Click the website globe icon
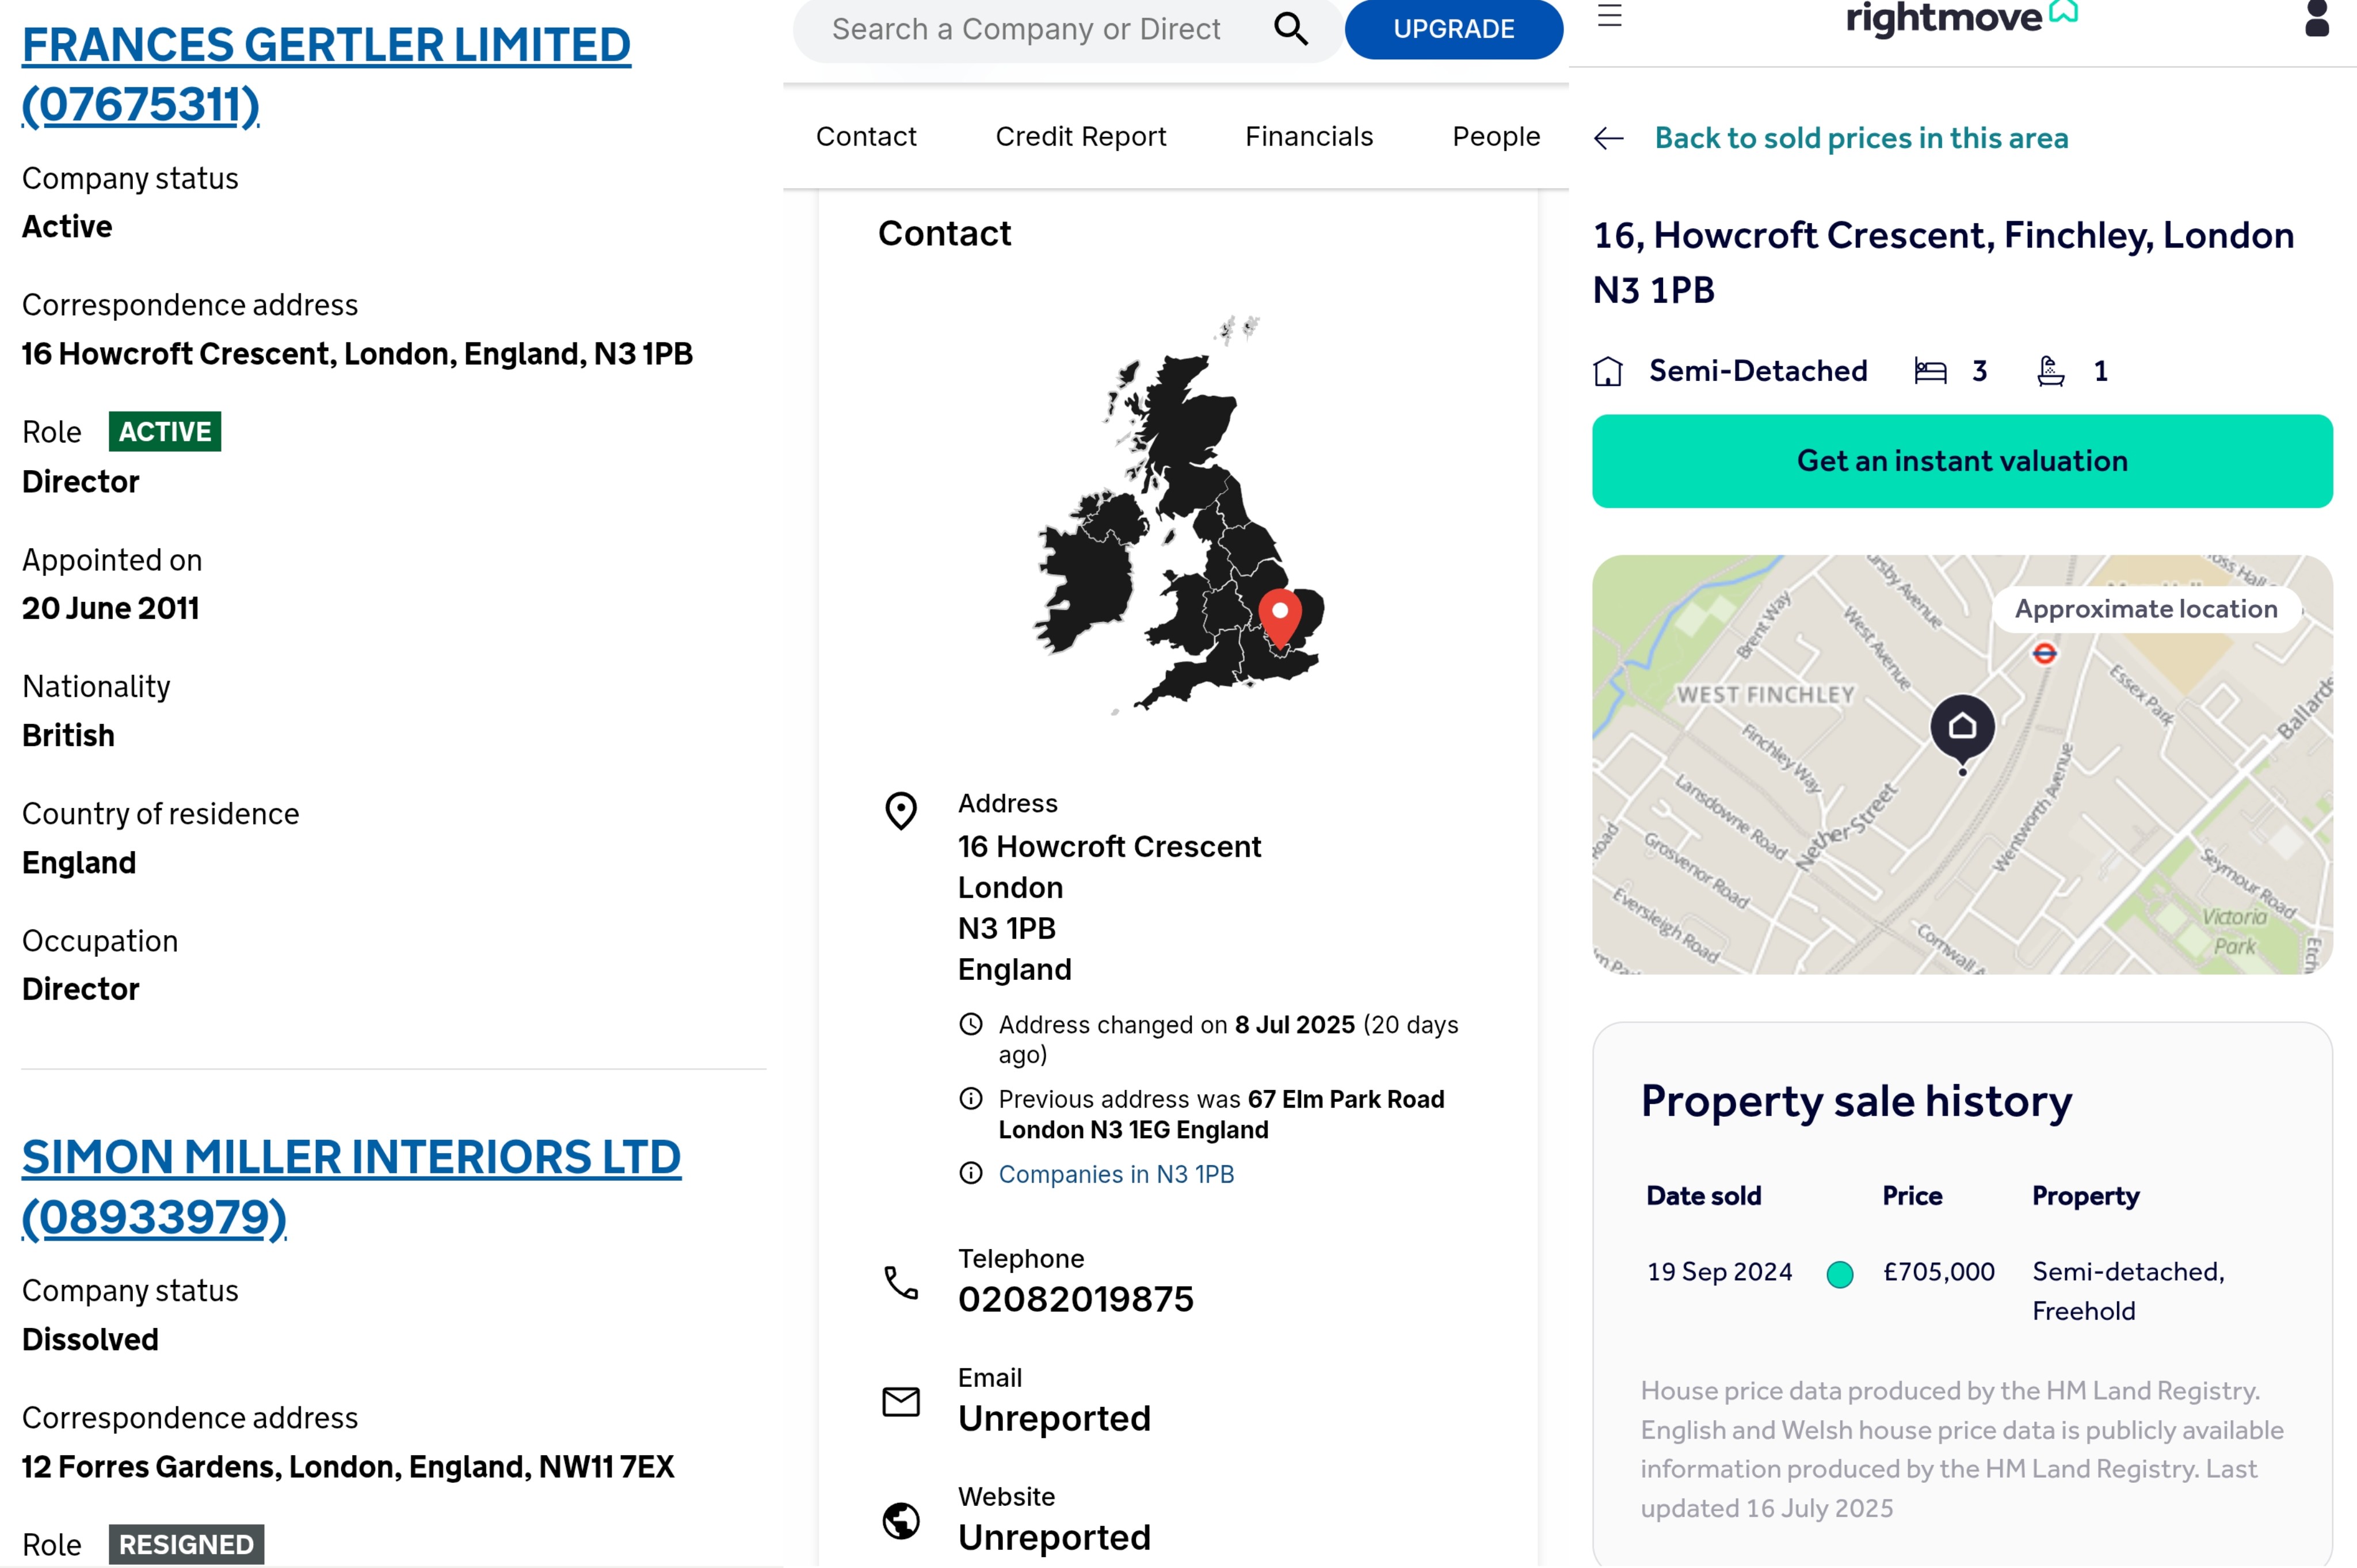 (901, 1520)
